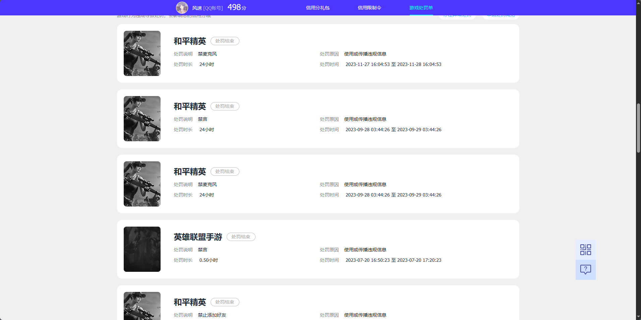Open the help question floating button
Image resolution: width=641 pixels, height=320 pixels.
click(585, 270)
